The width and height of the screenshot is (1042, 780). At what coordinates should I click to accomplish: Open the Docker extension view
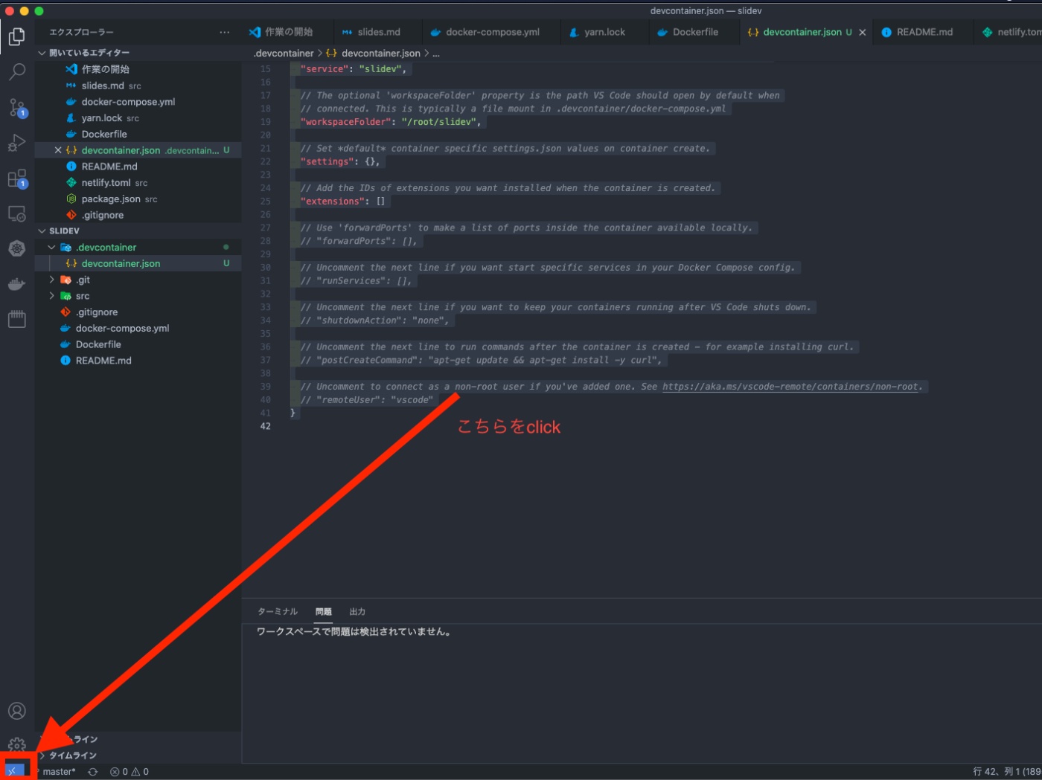tap(16, 283)
